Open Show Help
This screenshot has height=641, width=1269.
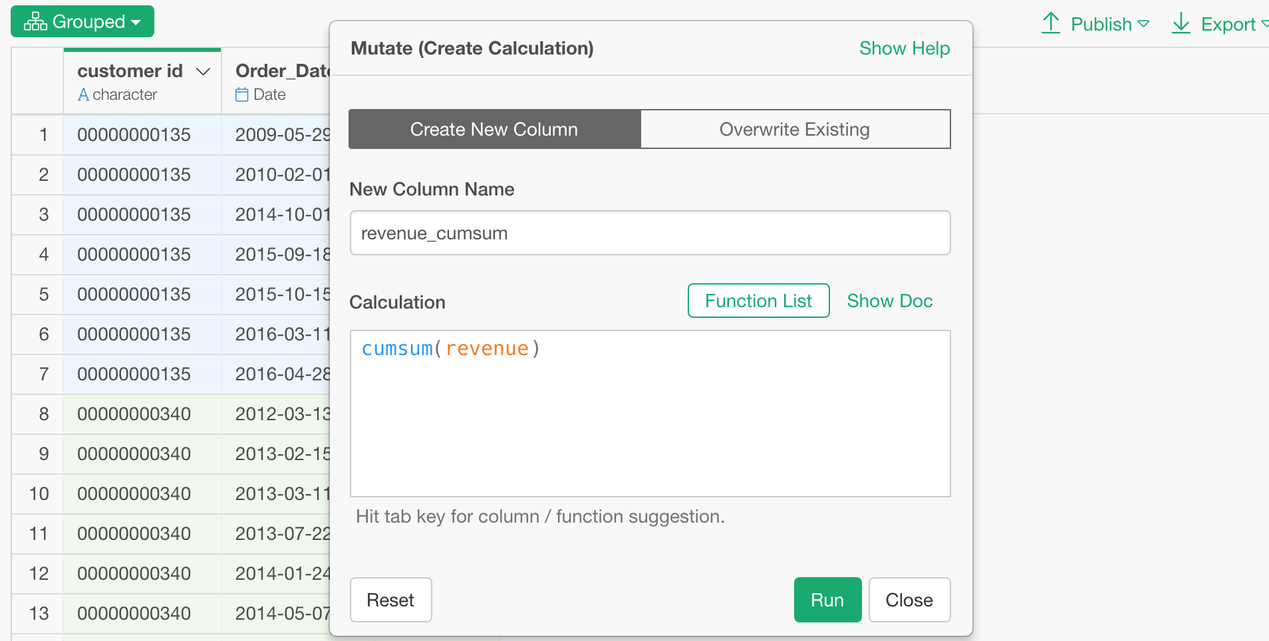[x=905, y=48]
